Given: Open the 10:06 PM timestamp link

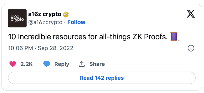Looking at the screenshot, I should tap(21, 48).
